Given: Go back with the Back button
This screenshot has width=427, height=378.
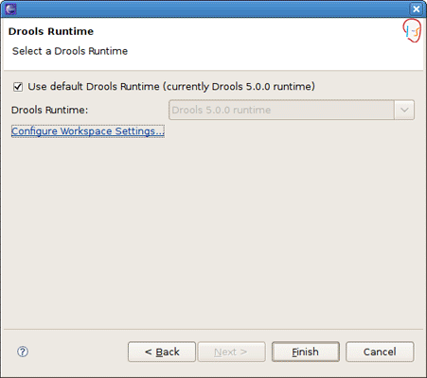Looking at the screenshot, I should pyautogui.click(x=162, y=352).
